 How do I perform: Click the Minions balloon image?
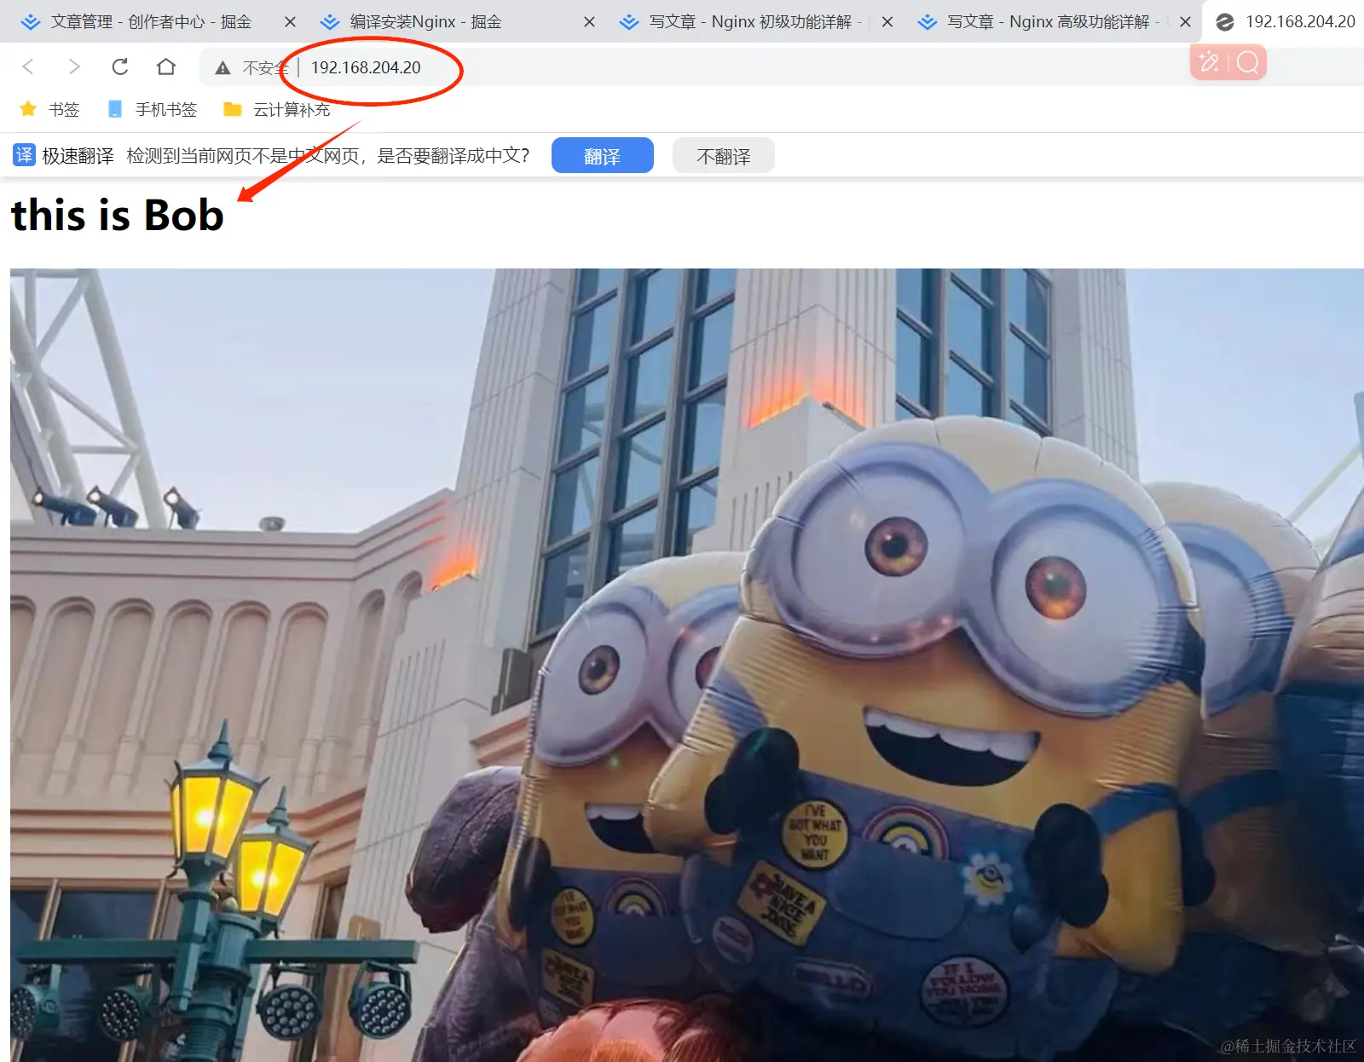687,665
